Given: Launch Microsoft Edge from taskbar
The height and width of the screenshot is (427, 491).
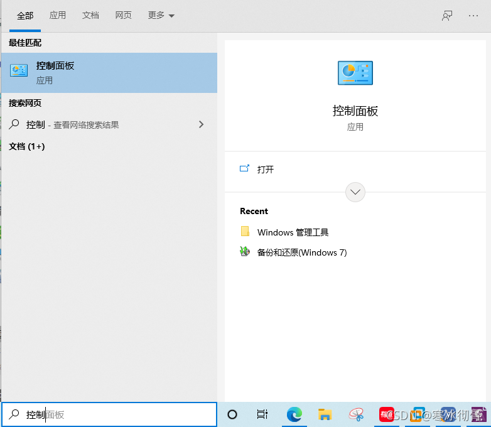Looking at the screenshot, I should 294,414.
